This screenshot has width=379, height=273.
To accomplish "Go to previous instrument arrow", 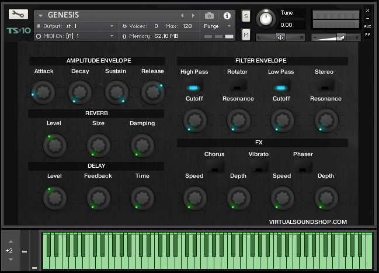I will tap(182, 15).
